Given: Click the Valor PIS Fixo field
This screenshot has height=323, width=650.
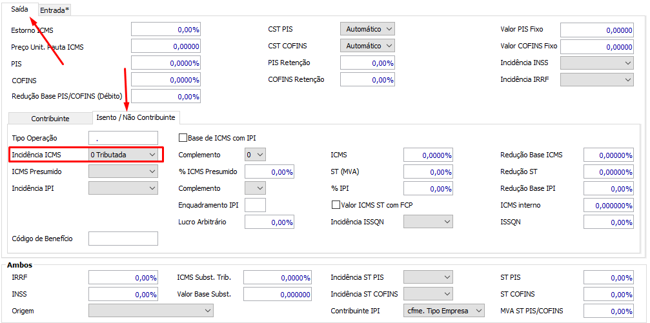Looking at the screenshot, I should point(596,30).
